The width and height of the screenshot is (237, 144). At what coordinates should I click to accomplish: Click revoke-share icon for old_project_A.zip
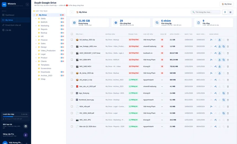215,80
